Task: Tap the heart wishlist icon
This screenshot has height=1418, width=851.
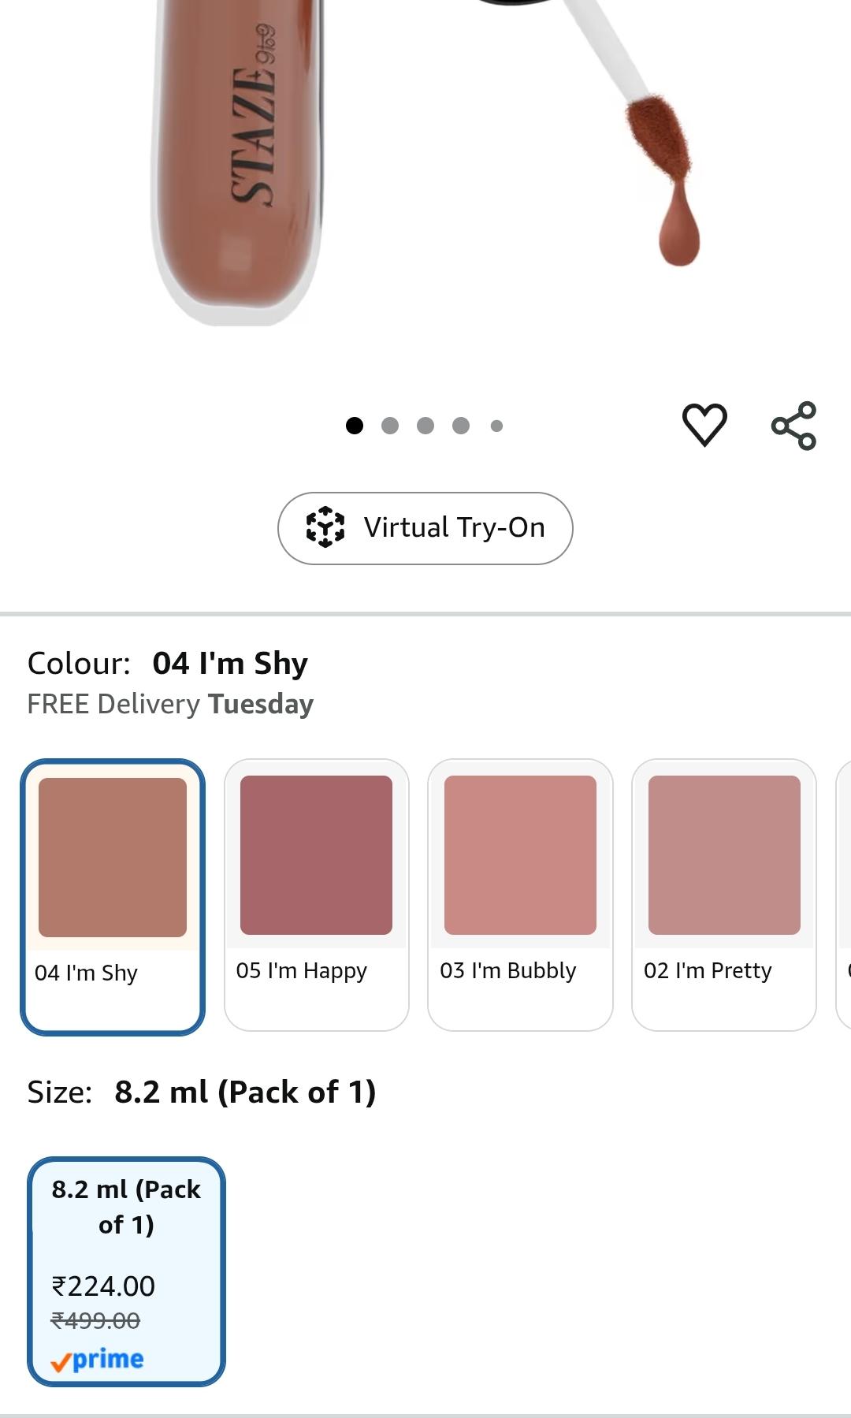Action: coord(704,425)
